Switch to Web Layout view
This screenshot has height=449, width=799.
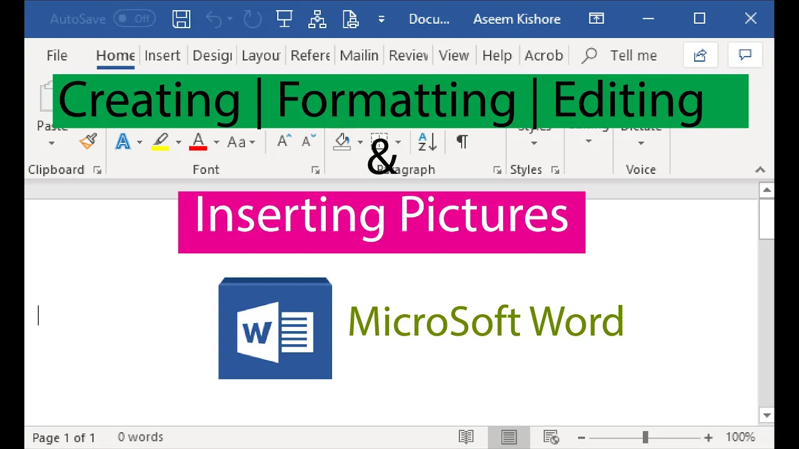(x=551, y=437)
